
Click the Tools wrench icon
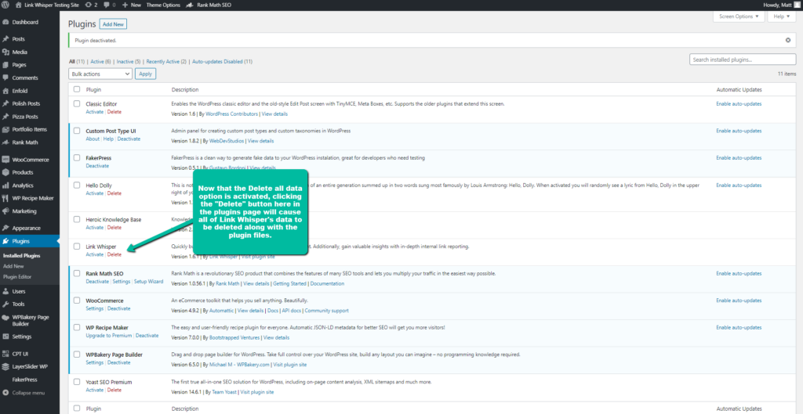pyautogui.click(x=5, y=304)
